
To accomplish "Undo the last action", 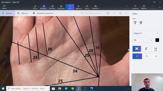I will pyautogui.click(x=135, y=7).
